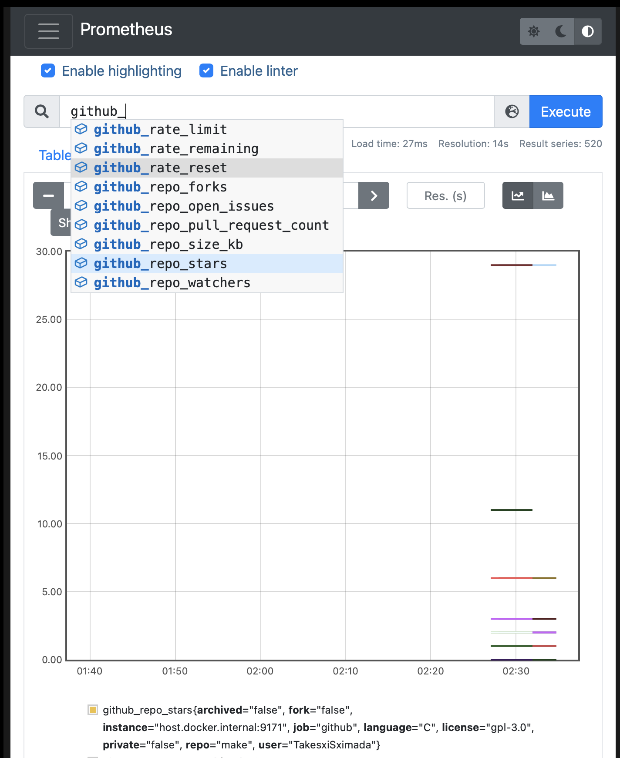Screen dimensions: 620x758
Task: Switch to dark theme moon icon
Action: 561,31
